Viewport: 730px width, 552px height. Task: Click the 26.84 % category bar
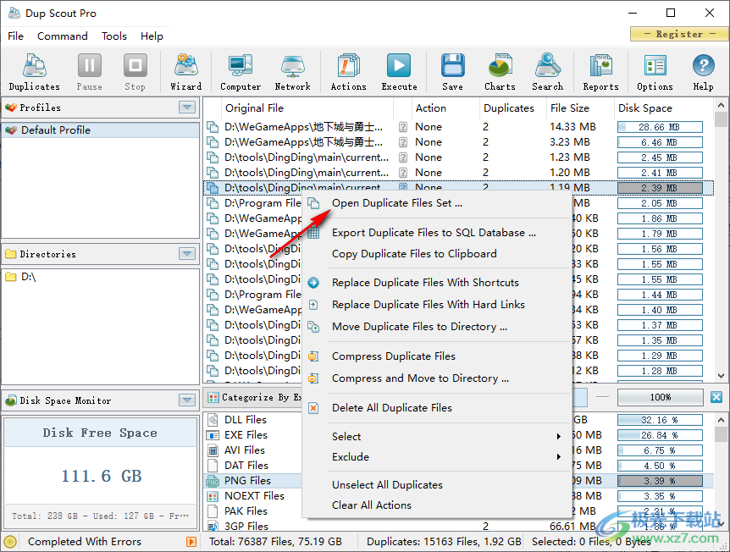click(660, 436)
